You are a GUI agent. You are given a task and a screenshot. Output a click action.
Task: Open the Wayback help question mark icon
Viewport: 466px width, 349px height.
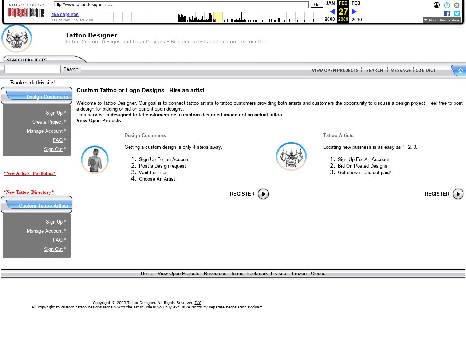447,5
